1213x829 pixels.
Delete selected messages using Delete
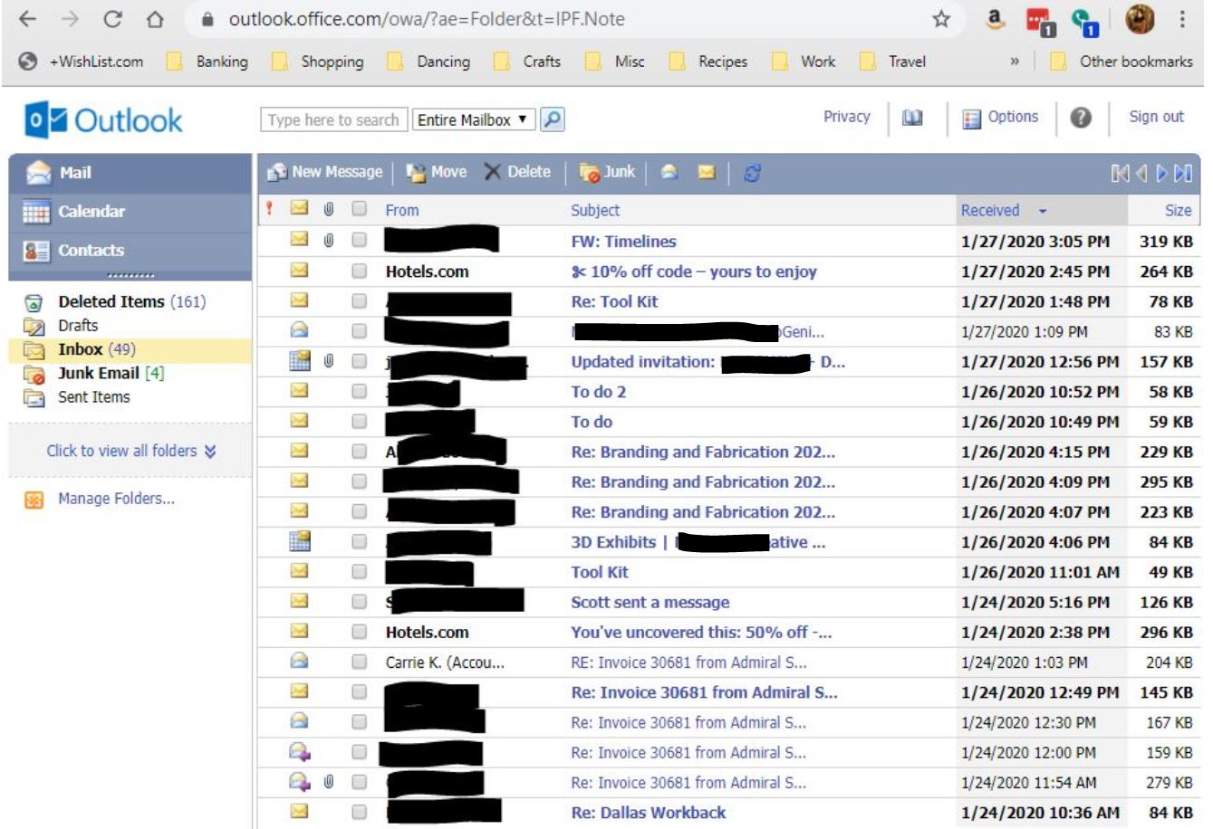click(517, 172)
